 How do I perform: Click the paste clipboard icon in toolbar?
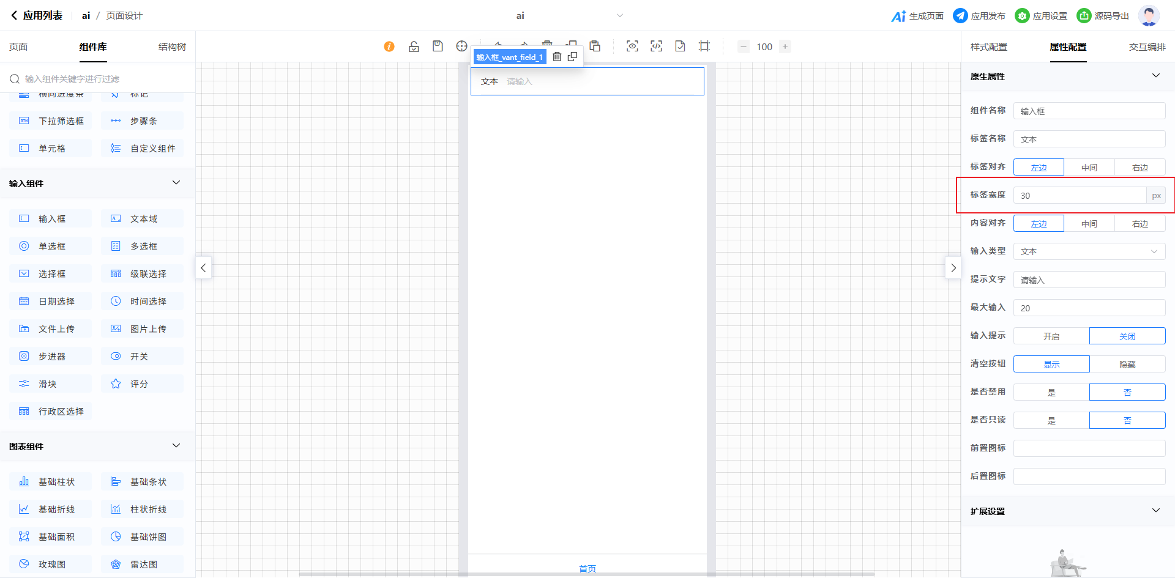pyautogui.click(x=595, y=46)
